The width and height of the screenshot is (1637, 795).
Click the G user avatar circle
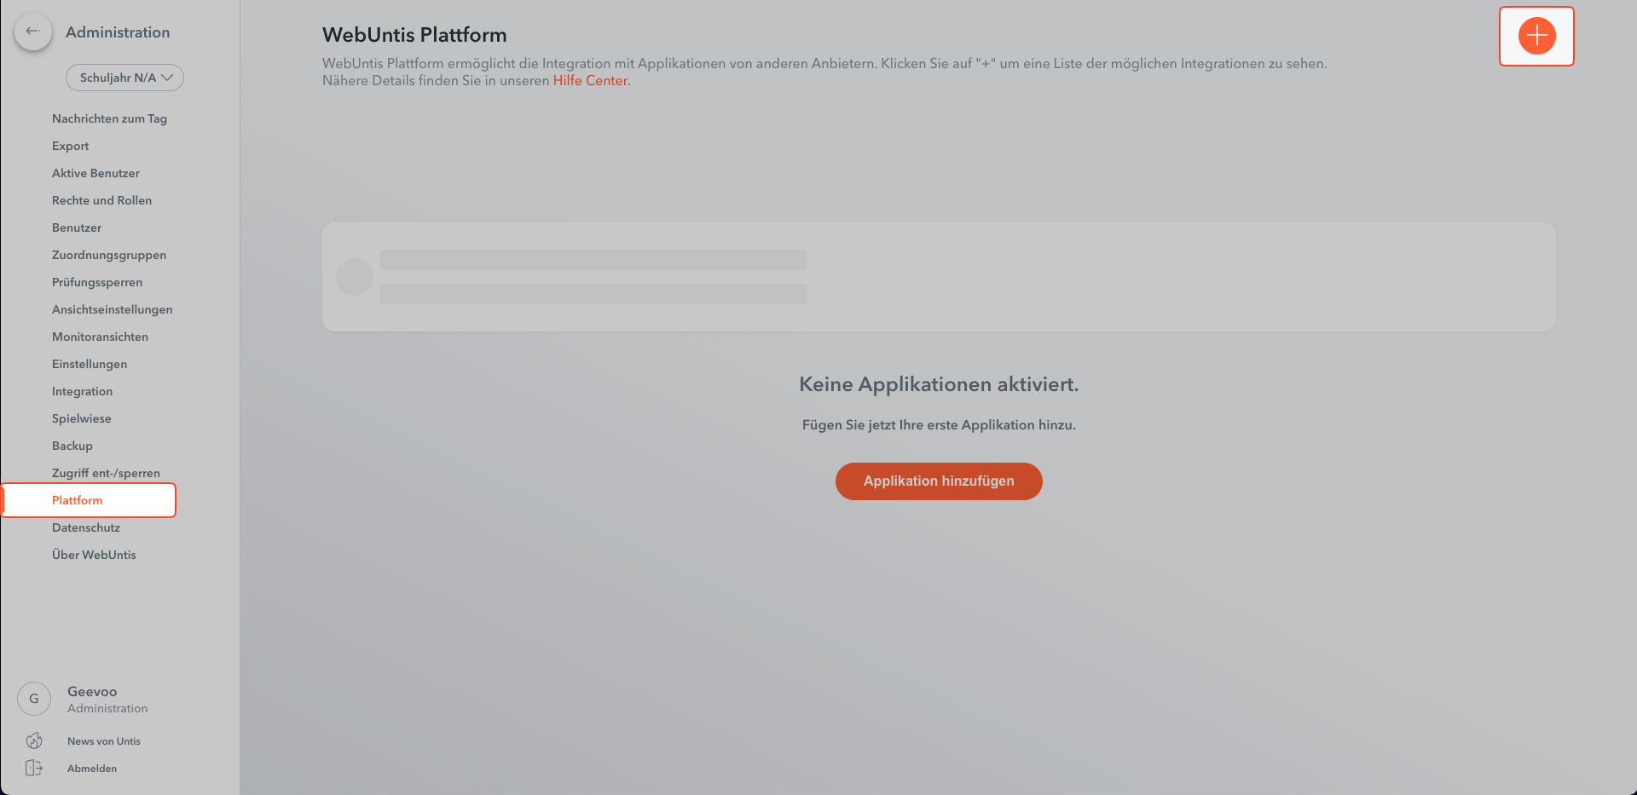tap(34, 699)
